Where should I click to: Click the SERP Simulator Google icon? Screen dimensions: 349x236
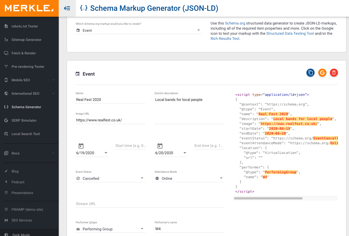6,120
